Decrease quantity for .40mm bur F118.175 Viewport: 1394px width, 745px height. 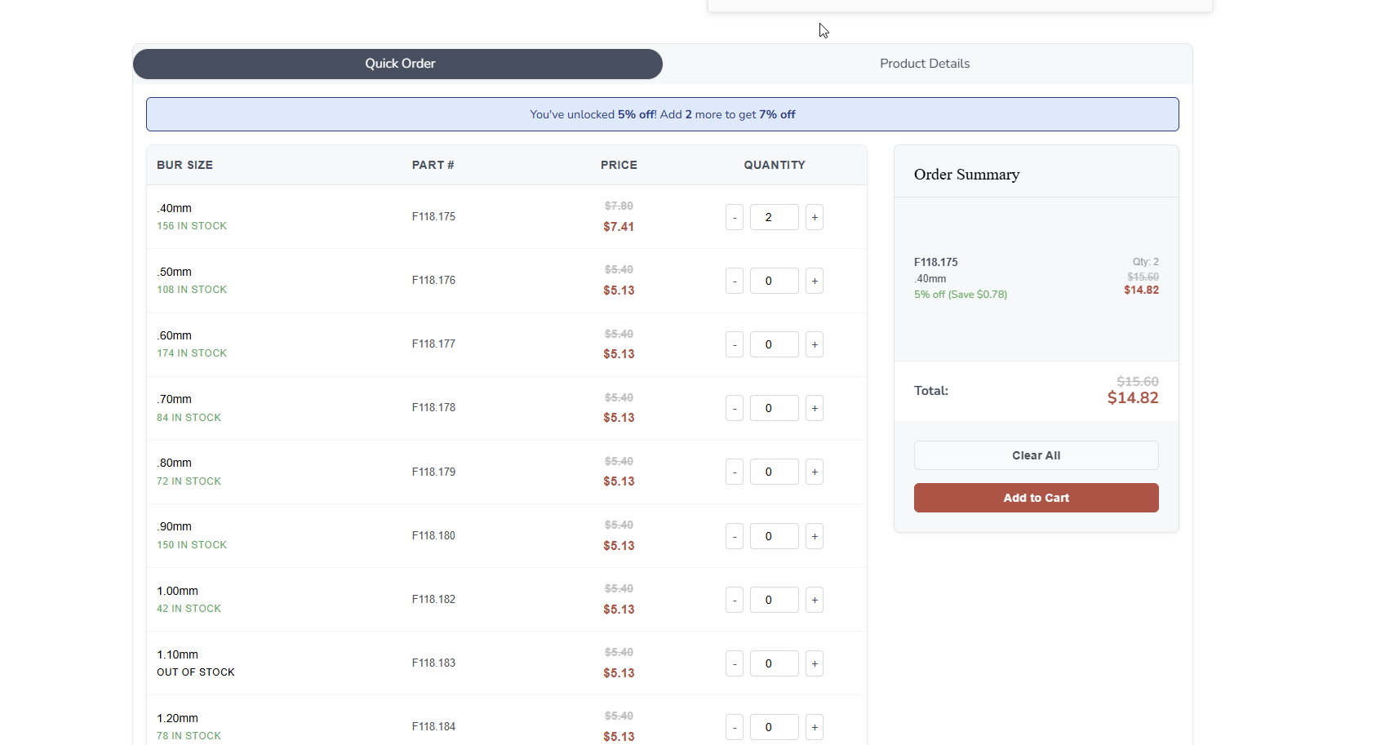click(x=734, y=216)
